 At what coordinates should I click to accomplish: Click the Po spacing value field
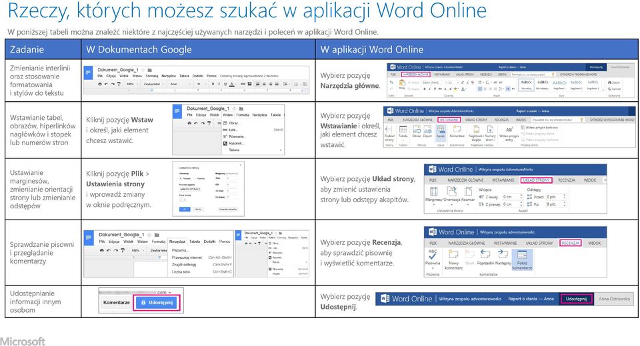tap(553, 204)
